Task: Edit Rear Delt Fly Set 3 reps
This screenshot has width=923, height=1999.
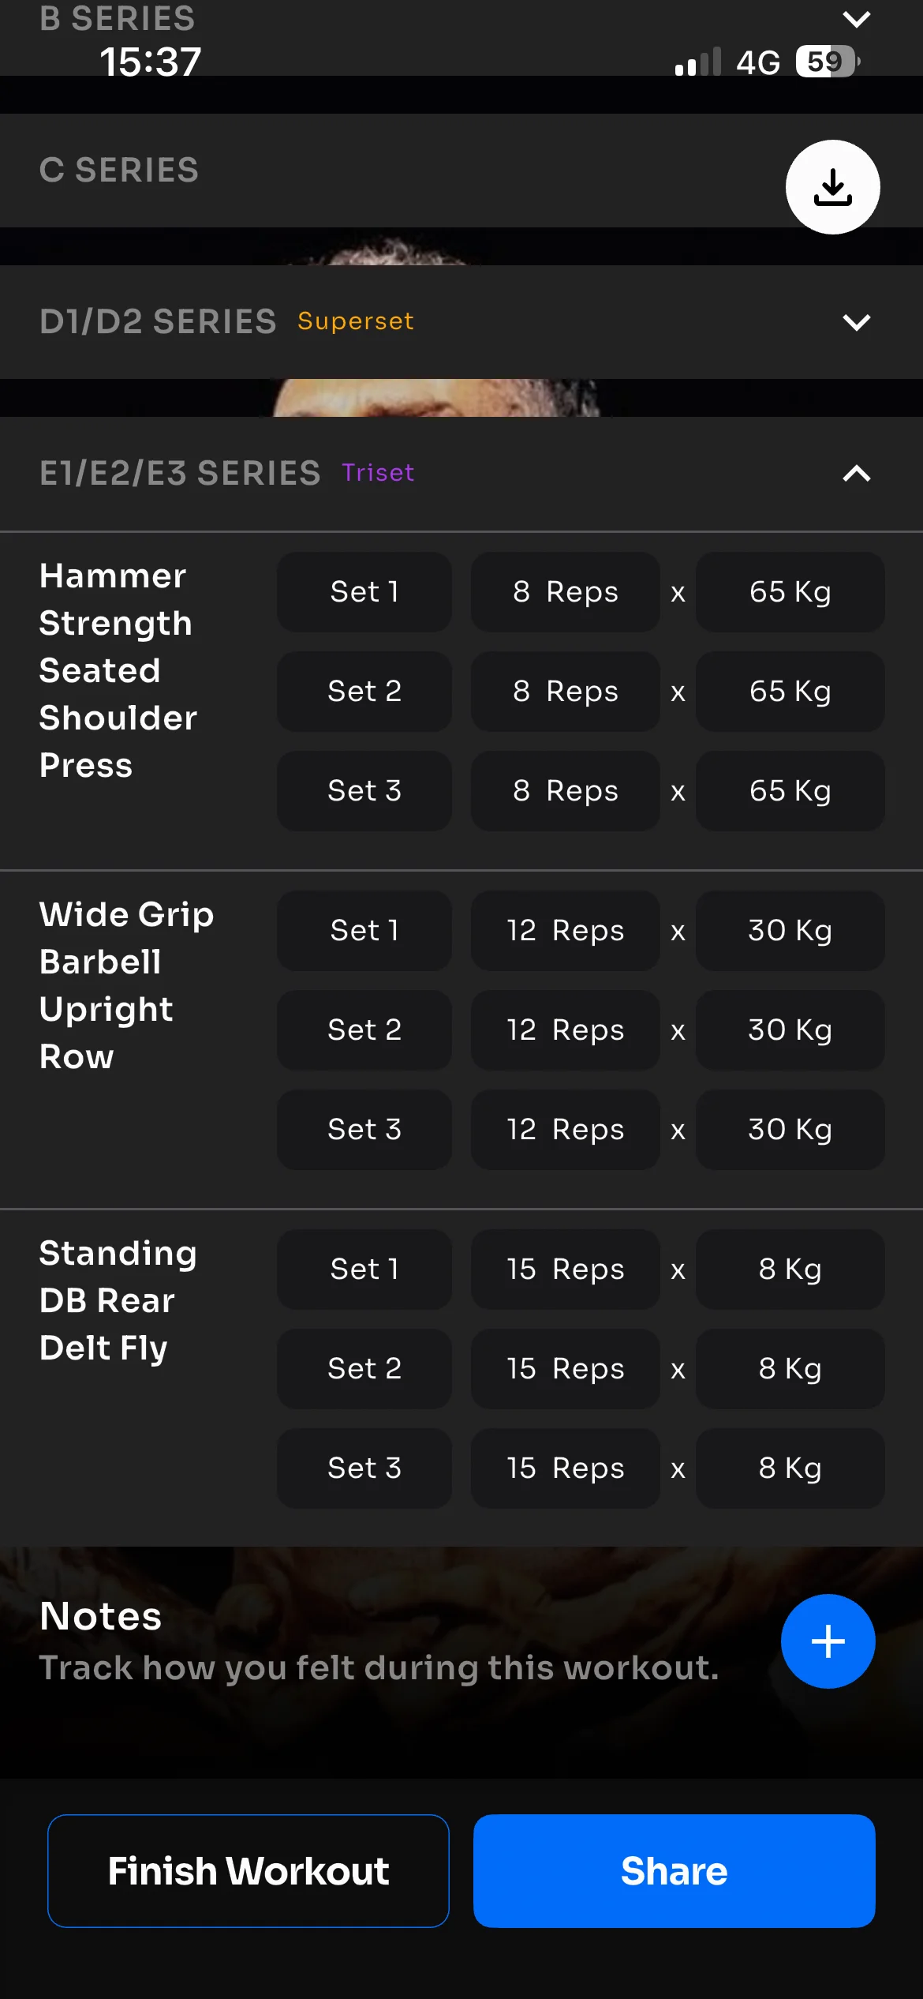Action: pyautogui.click(x=565, y=1468)
